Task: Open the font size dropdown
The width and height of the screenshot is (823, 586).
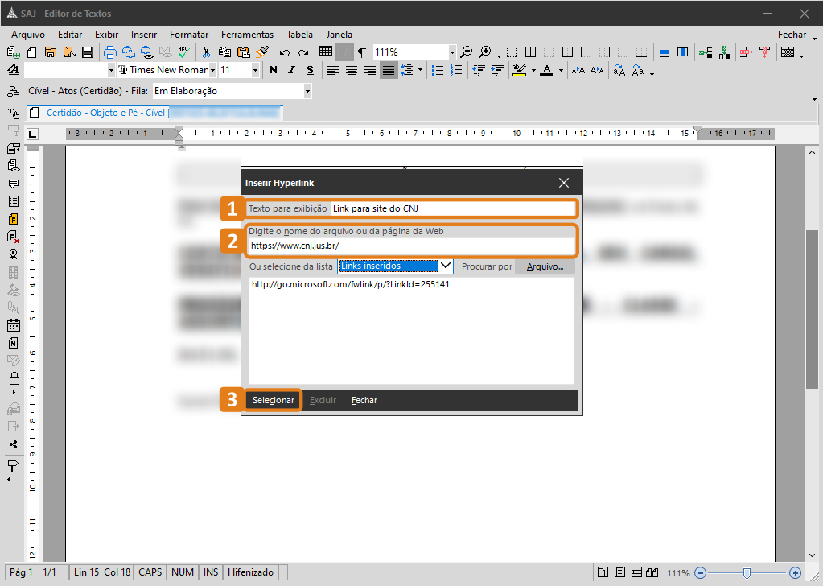Action: 255,70
